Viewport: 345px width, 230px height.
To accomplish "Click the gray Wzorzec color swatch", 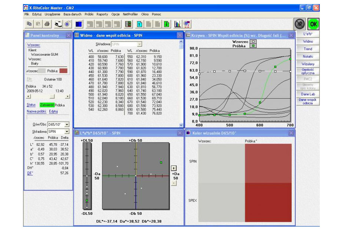I will pos(42,71).
